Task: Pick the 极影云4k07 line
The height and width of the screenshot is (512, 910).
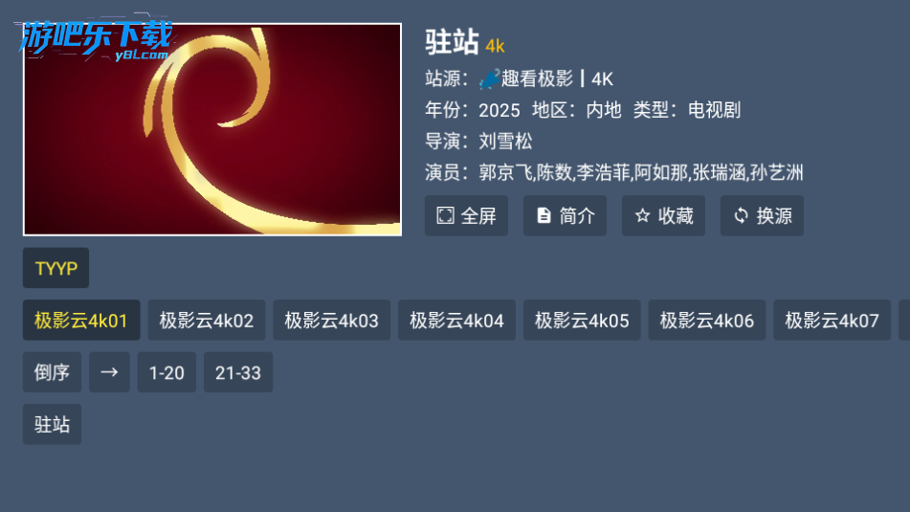Action: [x=832, y=320]
